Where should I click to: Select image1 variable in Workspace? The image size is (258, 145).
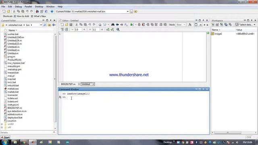point(218,34)
